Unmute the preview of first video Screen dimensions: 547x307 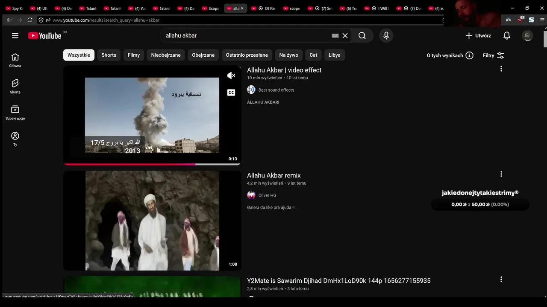click(231, 75)
